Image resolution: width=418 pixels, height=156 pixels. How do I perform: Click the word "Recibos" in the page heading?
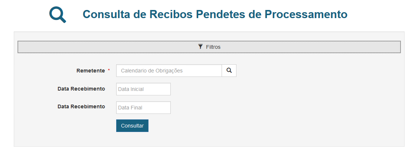pyautogui.click(x=170, y=14)
